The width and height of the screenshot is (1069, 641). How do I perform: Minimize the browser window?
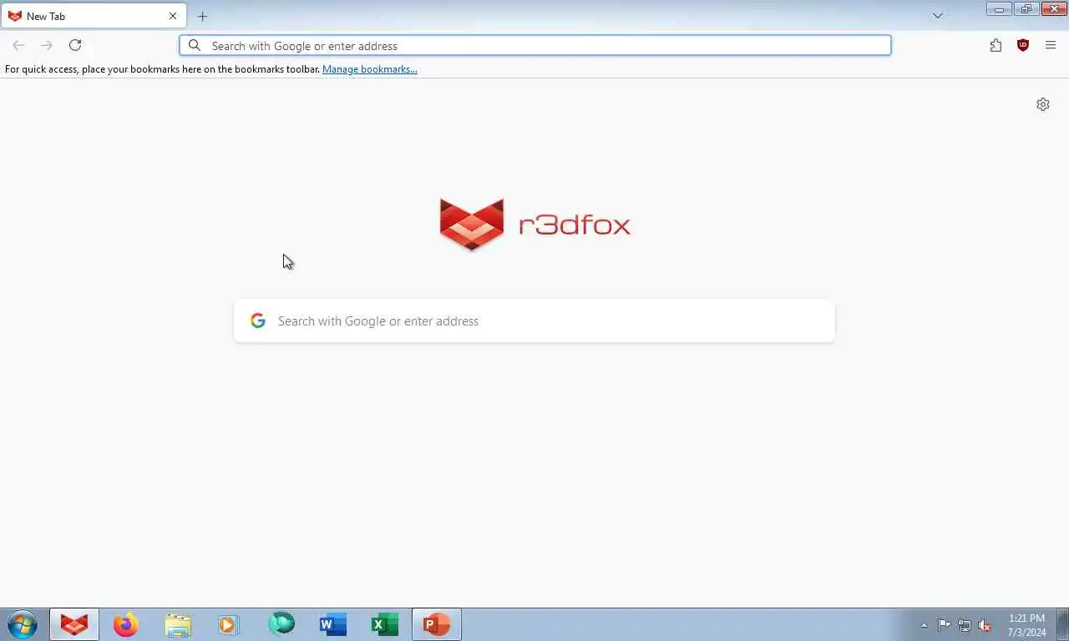(x=999, y=8)
